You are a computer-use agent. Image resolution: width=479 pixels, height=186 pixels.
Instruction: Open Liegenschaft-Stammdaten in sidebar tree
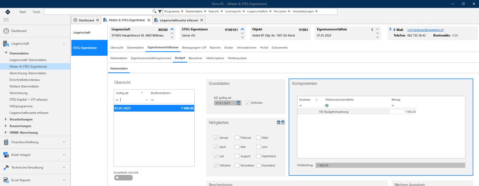click(28, 60)
